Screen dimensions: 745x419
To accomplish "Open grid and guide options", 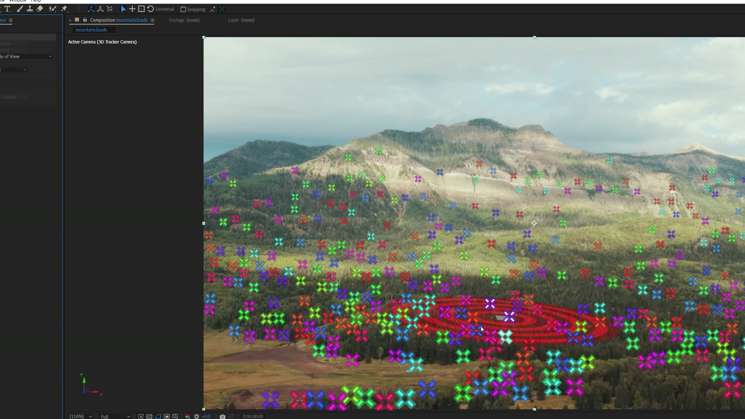I will point(175,416).
